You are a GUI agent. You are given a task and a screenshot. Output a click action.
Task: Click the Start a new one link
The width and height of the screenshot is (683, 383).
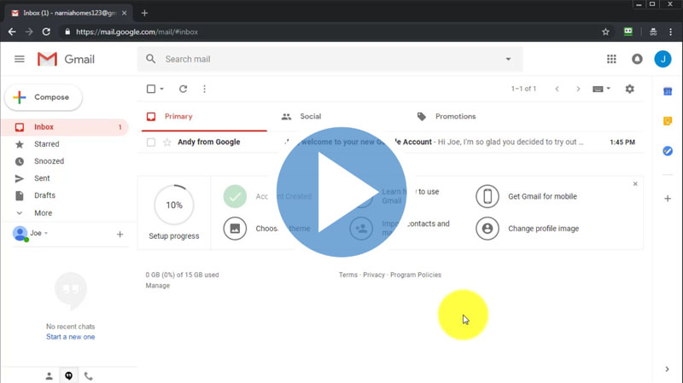click(x=70, y=337)
